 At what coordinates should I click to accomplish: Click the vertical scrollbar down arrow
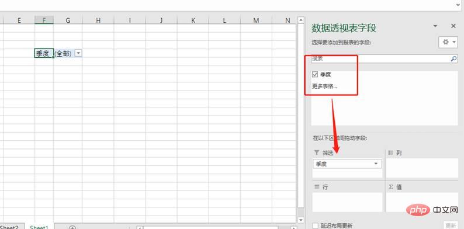tap(301, 220)
